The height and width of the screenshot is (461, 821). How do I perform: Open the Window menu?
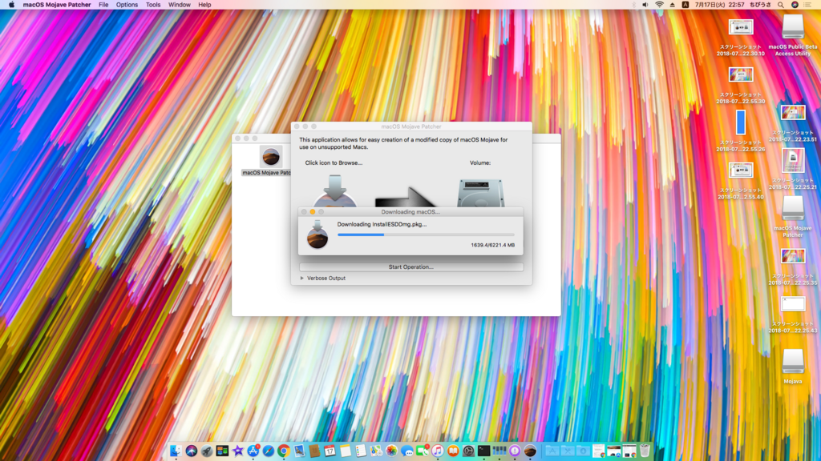(x=179, y=5)
